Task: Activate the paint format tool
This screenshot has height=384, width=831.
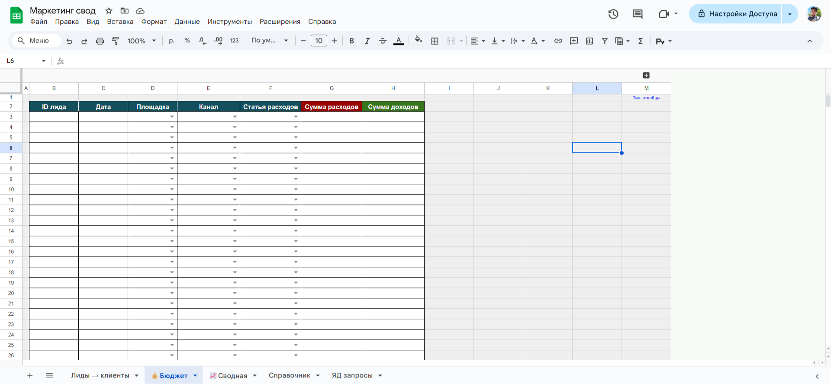Action: click(x=115, y=41)
